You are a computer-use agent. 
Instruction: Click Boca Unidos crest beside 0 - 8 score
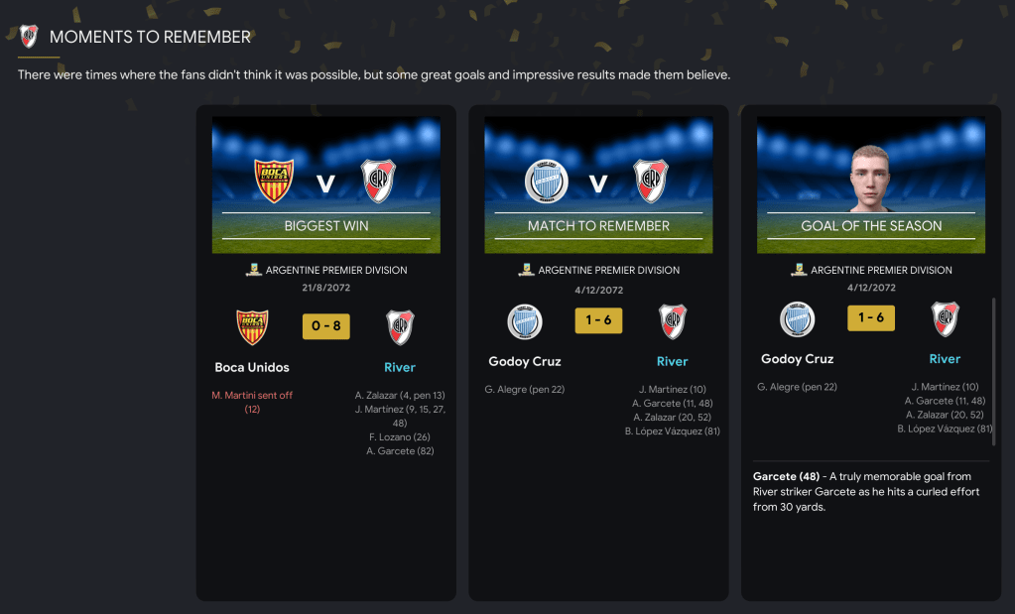252,326
